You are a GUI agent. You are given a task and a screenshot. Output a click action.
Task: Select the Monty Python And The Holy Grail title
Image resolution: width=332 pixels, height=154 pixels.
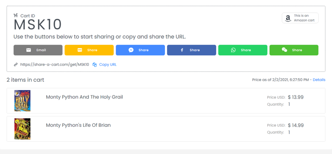point(85,97)
